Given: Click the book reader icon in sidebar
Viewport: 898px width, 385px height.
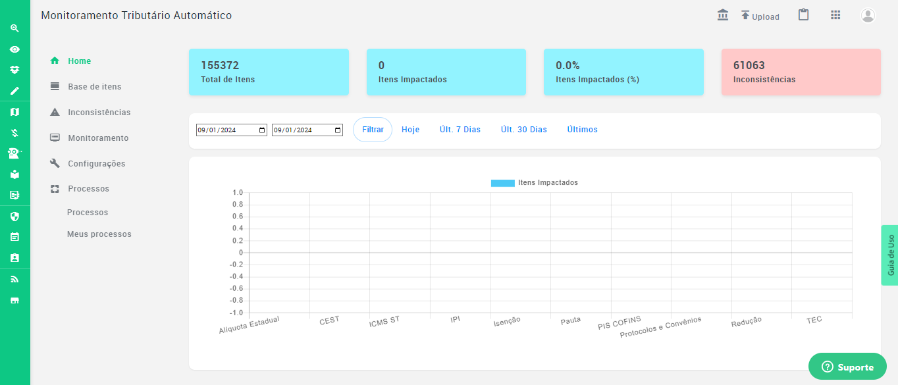Looking at the screenshot, I should (14, 174).
